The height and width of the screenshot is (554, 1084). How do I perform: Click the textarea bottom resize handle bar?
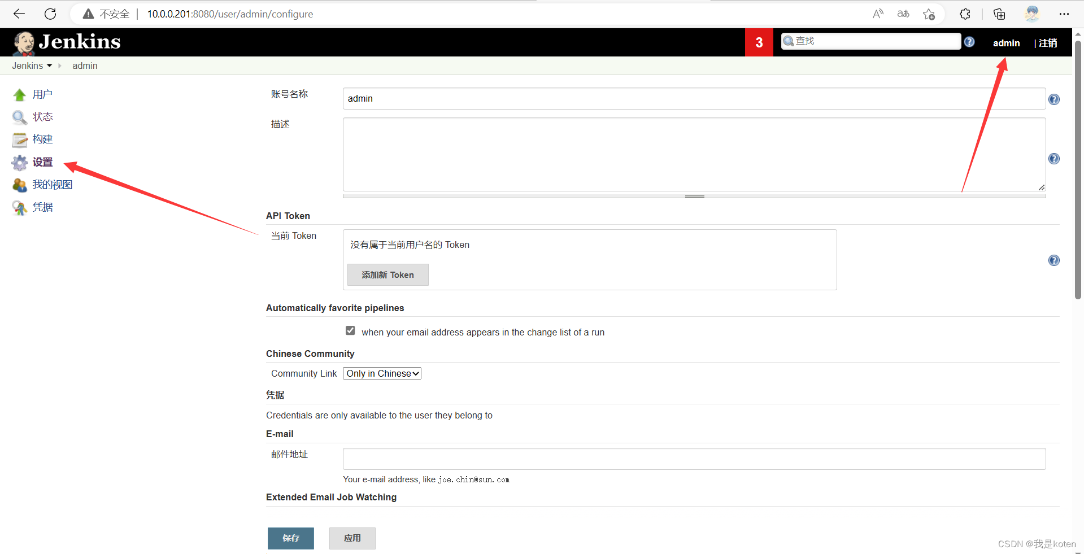point(694,196)
